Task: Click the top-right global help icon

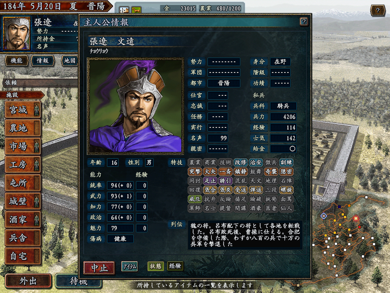Action: point(377,10)
